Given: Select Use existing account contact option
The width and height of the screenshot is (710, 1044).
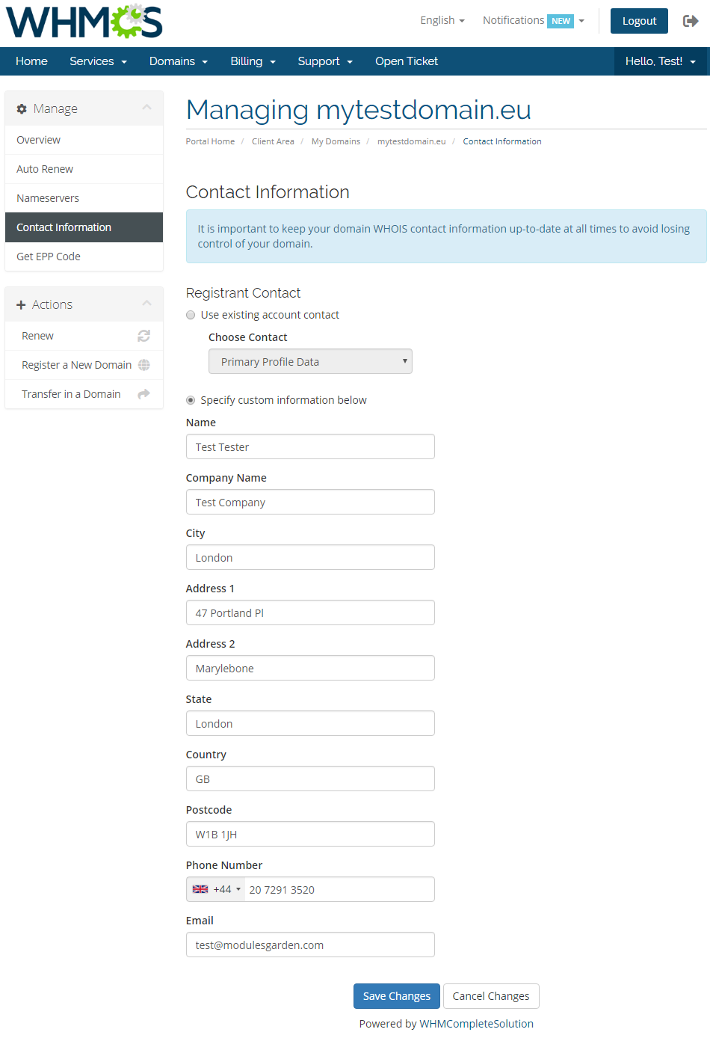Looking at the screenshot, I should click(191, 315).
